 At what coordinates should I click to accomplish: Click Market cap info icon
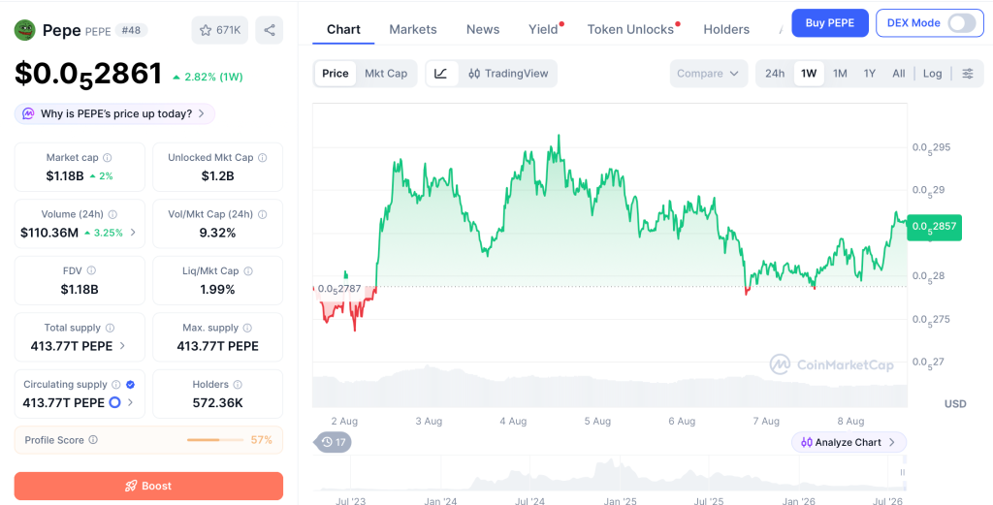(107, 158)
